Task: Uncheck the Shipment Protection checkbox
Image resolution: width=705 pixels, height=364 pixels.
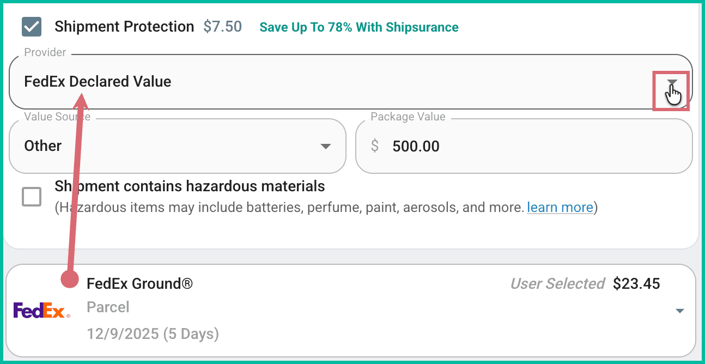Action: click(x=32, y=27)
